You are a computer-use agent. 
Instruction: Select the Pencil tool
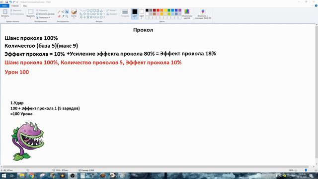point(59,12)
